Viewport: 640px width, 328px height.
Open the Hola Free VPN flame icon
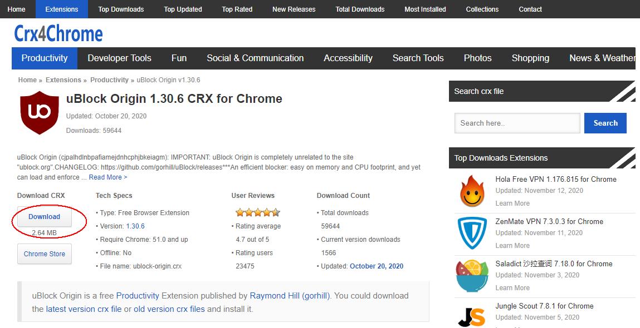472,191
